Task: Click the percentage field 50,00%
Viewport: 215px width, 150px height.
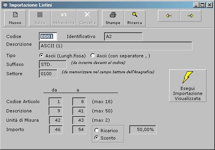Action: pyautogui.click(x=143, y=129)
